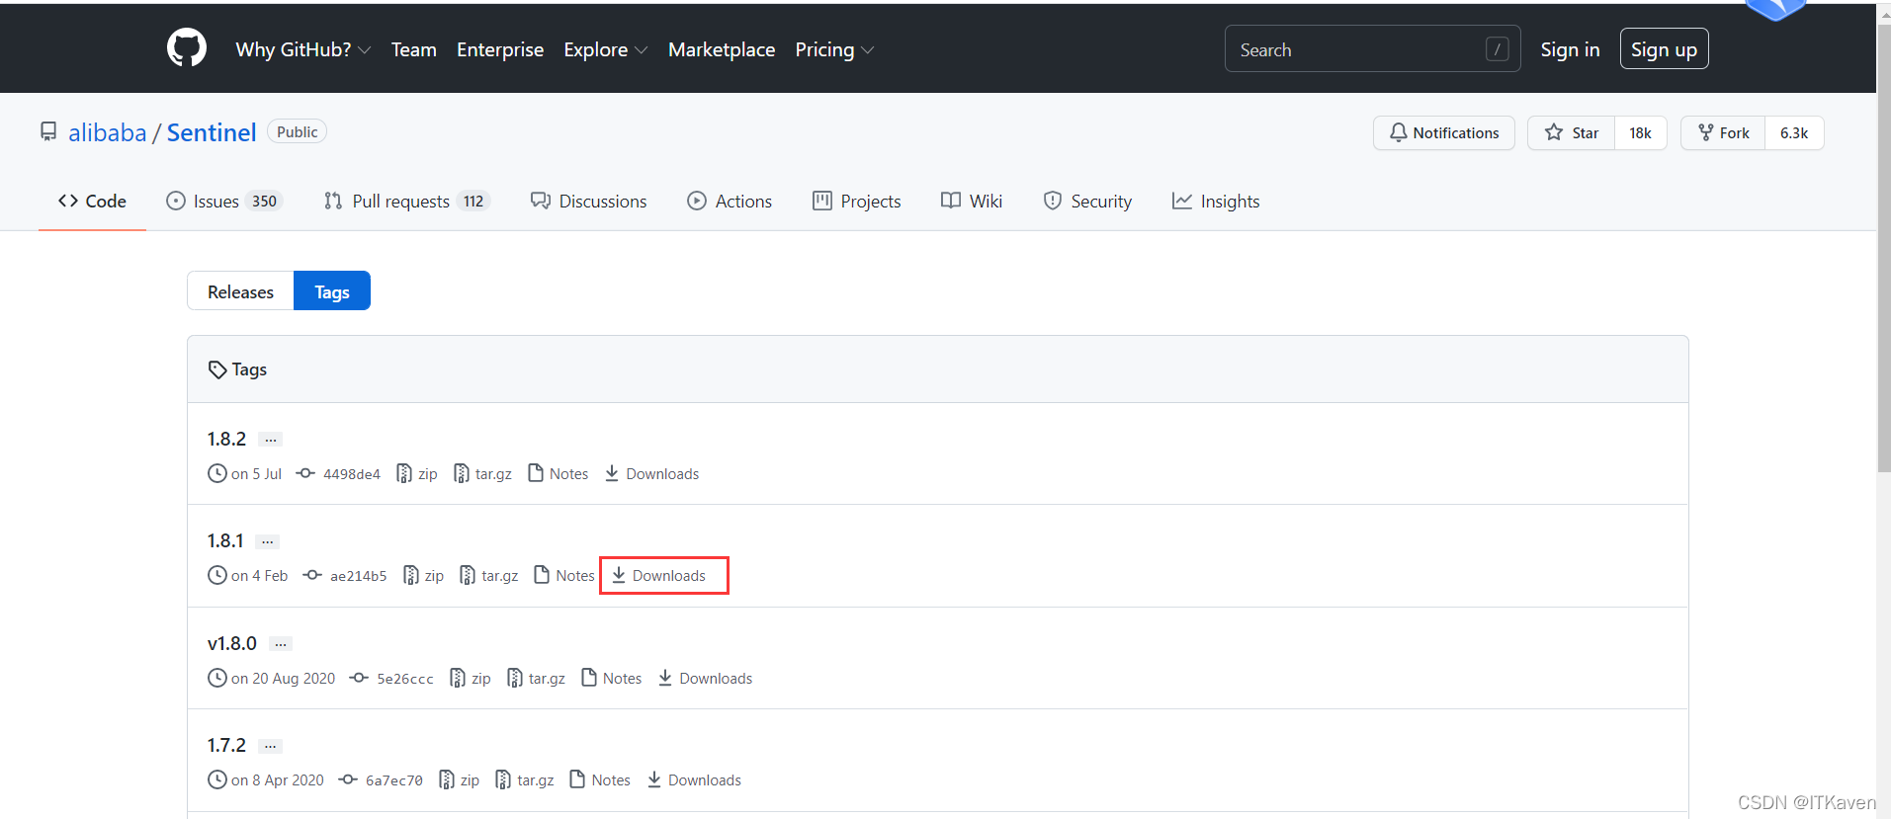Viewport: 1891px width, 819px height.
Task: Click the page vertical scrollbar thumb
Action: (x=1883, y=247)
